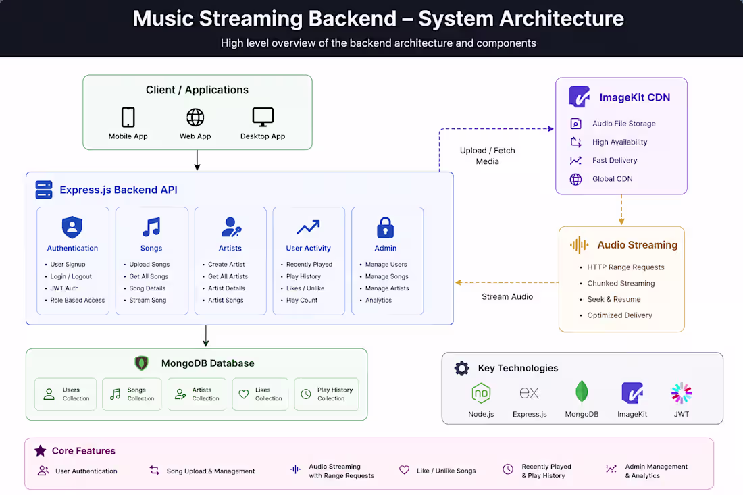Screen dimensions: 743x495
Task: Click the "Client / Applications" heading
Action: coord(197,90)
